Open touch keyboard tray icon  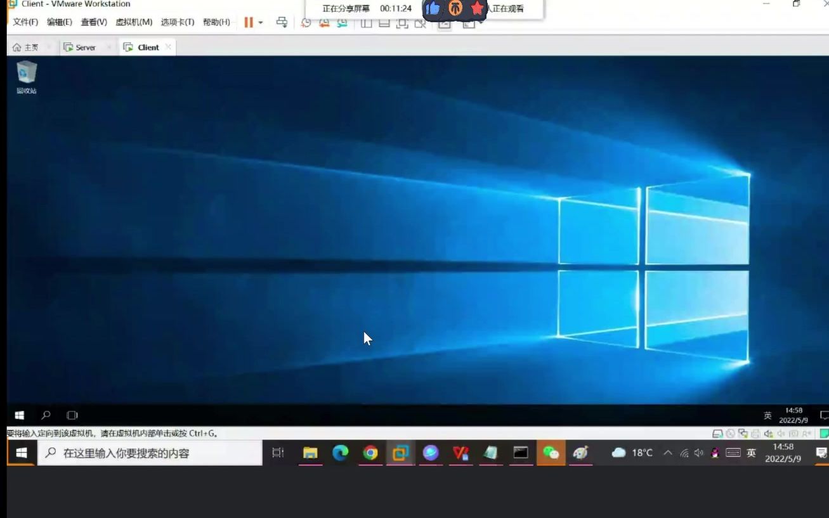click(x=733, y=453)
